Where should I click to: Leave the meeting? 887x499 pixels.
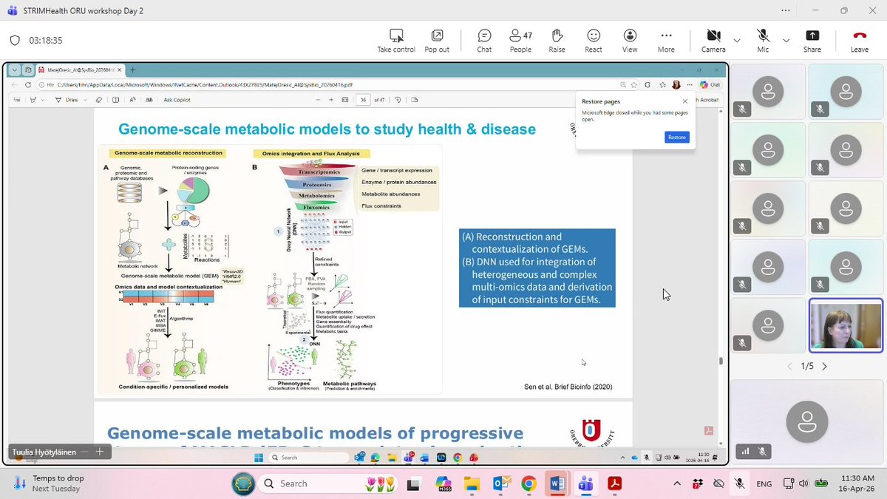(x=860, y=41)
